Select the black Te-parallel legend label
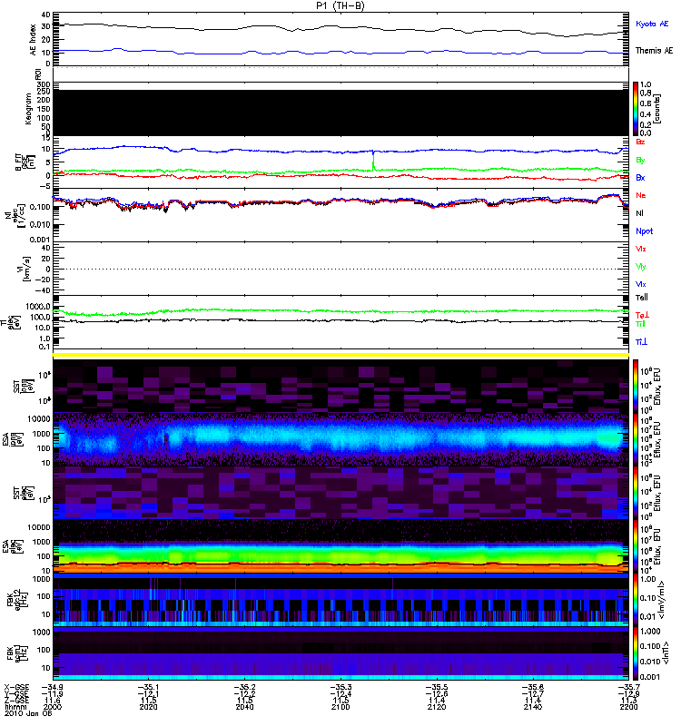This screenshot has width=681, height=726. [x=642, y=298]
